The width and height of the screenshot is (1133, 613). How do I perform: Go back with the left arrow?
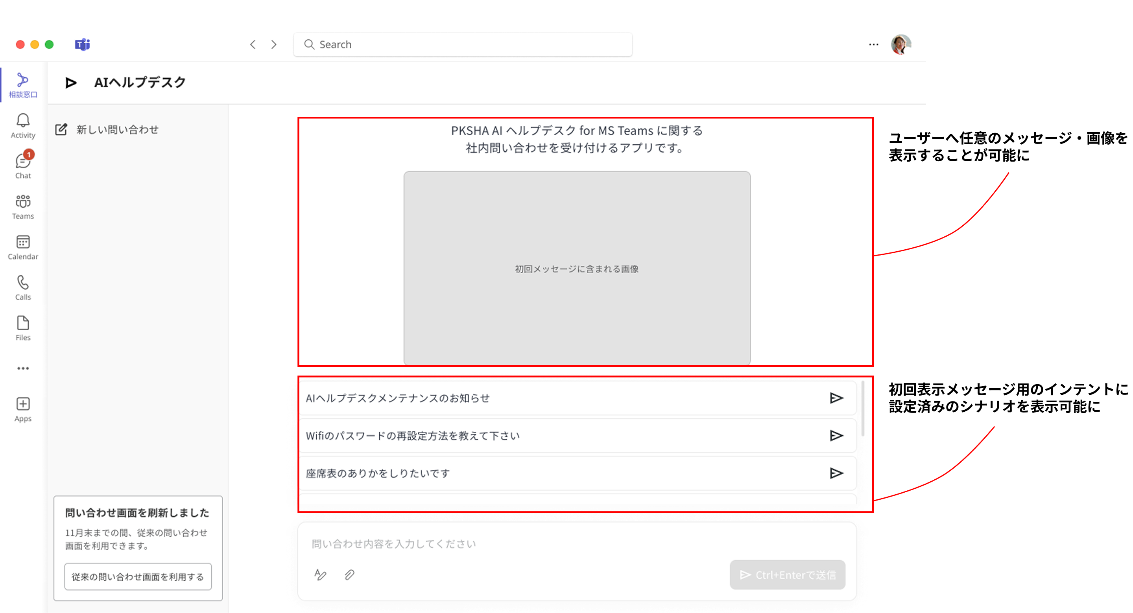click(x=253, y=44)
